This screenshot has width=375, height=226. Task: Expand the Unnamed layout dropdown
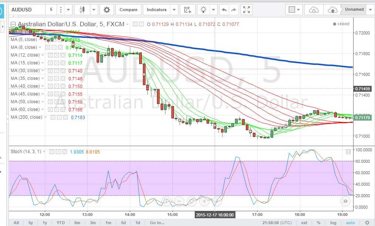tap(371, 10)
